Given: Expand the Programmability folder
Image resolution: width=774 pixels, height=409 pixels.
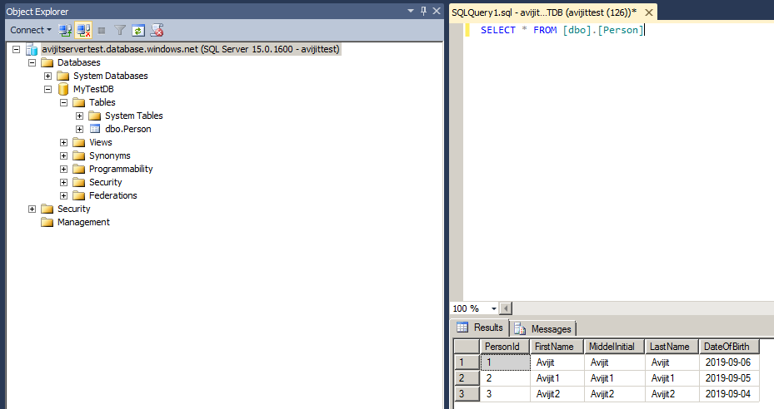Looking at the screenshot, I should click(x=64, y=169).
